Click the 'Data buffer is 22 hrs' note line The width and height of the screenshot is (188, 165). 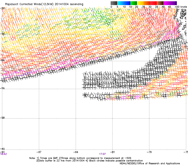click(89, 161)
